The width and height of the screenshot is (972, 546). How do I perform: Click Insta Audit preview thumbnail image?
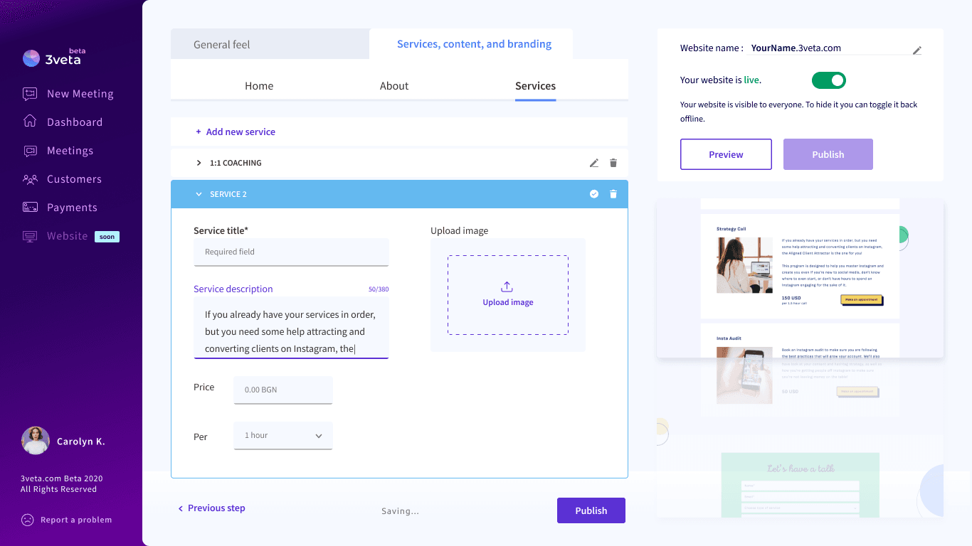tap(744, 375)
